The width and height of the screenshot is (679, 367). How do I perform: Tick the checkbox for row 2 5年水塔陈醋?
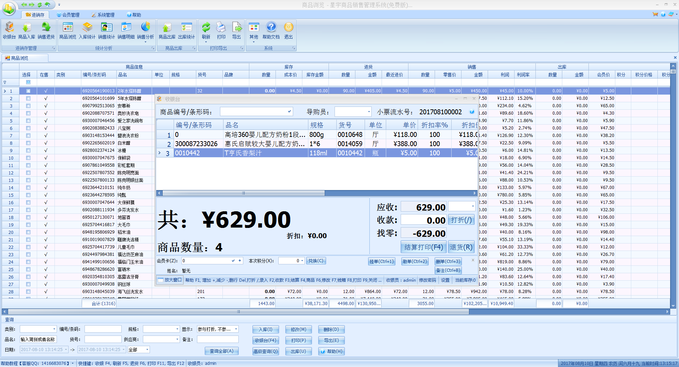pyautogui.click(x=28, y=98)
